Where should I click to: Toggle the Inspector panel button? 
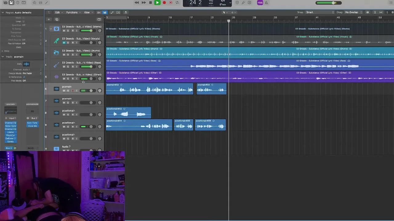point(11,3)
